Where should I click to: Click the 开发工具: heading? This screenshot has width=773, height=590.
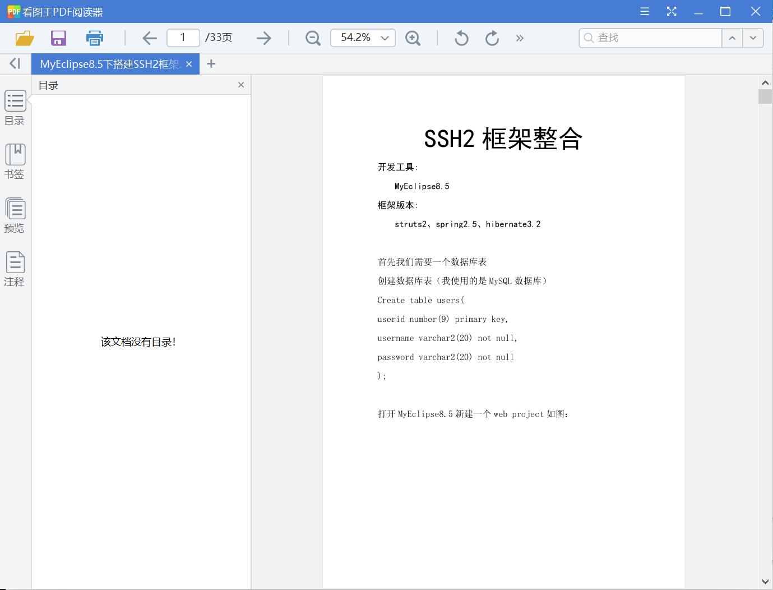pos(398,167)
